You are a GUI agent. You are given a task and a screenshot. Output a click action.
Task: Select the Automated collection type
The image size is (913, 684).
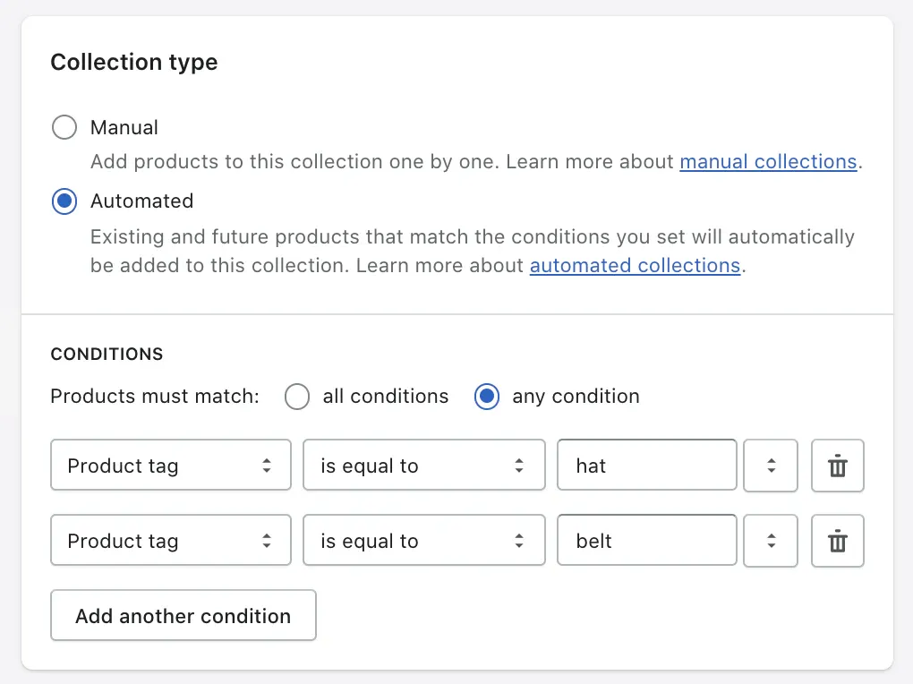click(x=64, y=201)
